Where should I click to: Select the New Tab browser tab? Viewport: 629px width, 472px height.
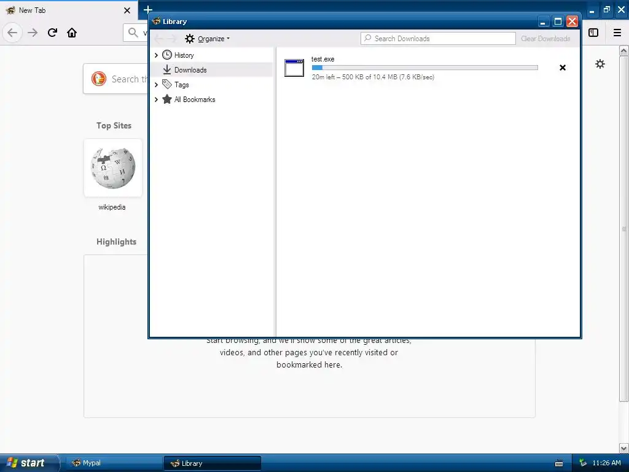click(69, 10)
